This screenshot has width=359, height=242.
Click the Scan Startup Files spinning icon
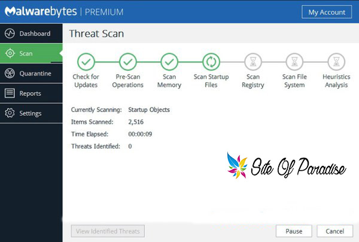click(211, 62)
